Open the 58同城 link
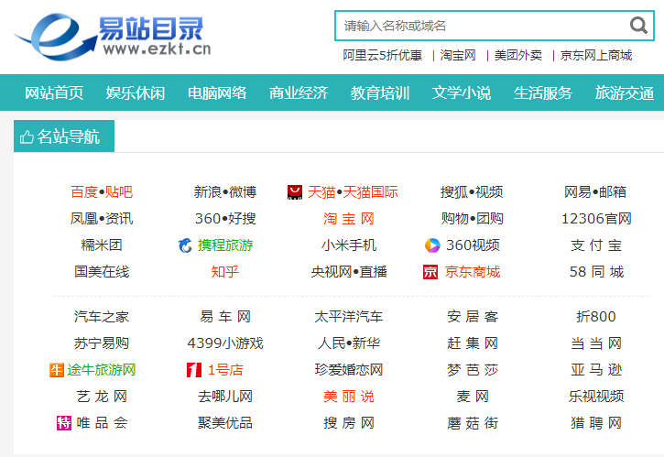The height and width of the screenshot is (457, 664). pyautogui.click(x=596, y=272)
